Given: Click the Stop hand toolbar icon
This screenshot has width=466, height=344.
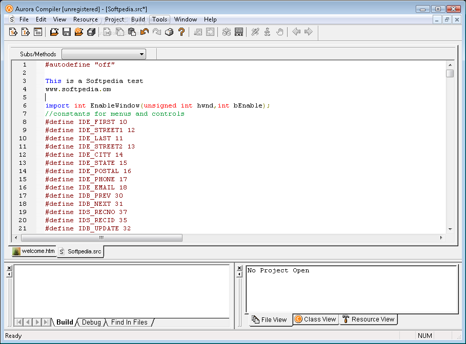Looking at the screenshot, I should [280, 32].
